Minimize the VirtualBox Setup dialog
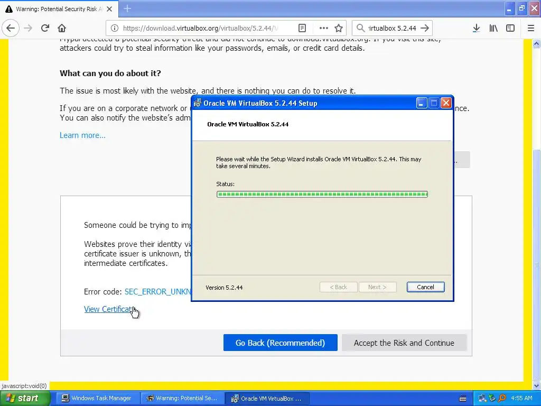Screen dimensions: 541x406 click(x=421, y=103)
